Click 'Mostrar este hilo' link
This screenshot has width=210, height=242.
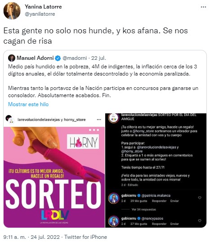[28, 104]
